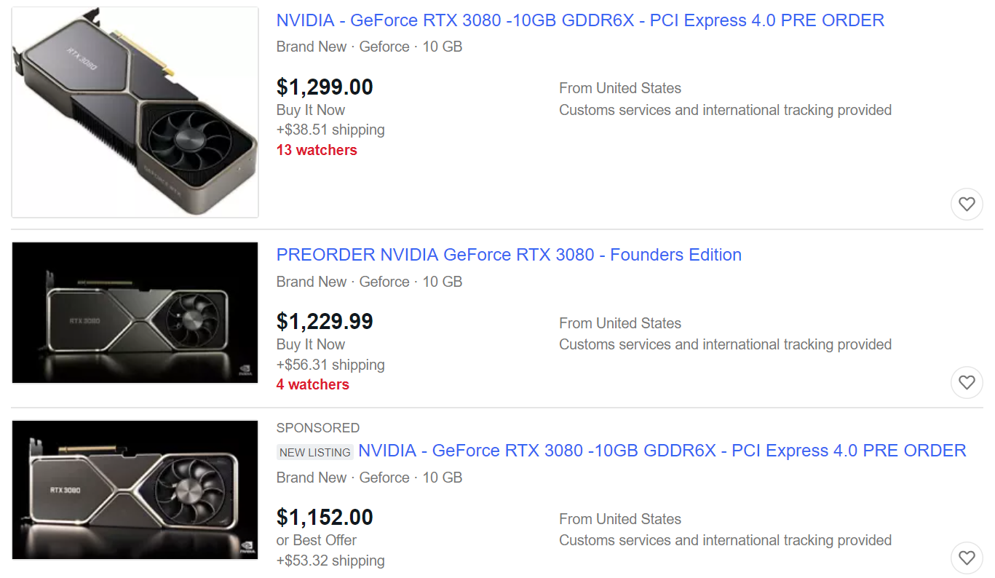This screenshot has height=578, width=995.
Task: Open the sponsored listing's GPU thumbnail
Action: [135, 490]
